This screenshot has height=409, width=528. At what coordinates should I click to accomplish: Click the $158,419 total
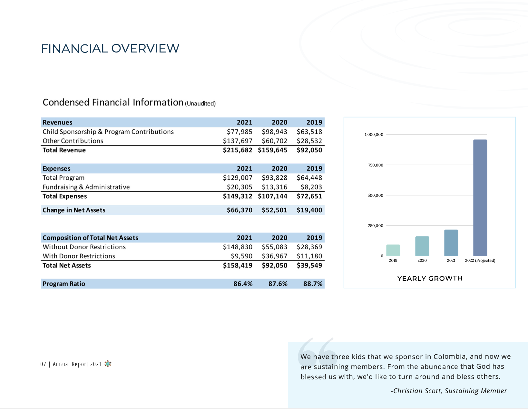pos(238,265)
